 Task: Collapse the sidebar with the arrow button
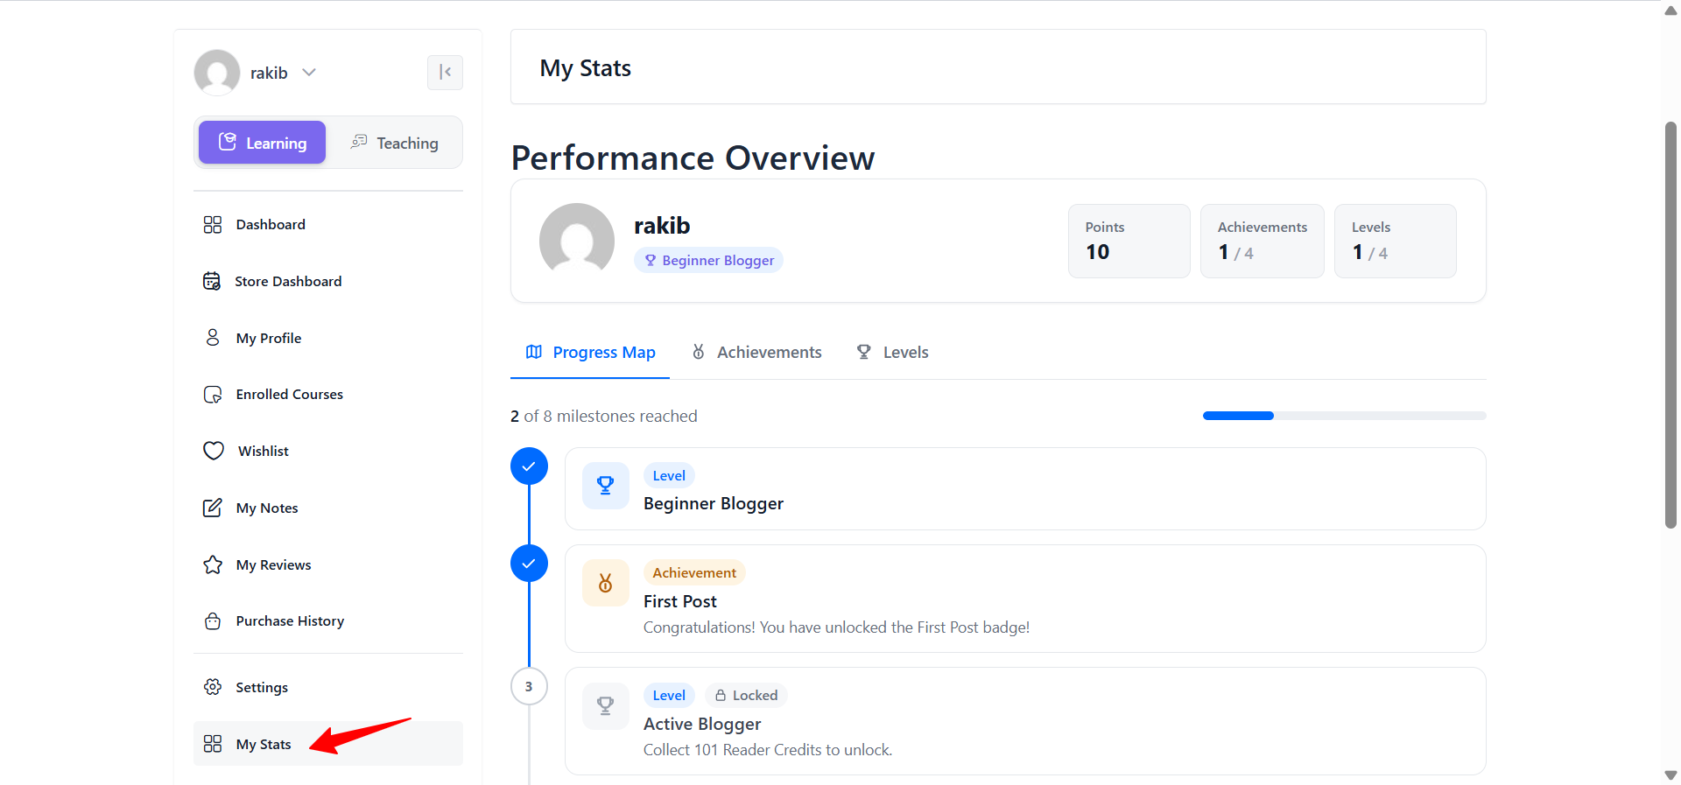tap(445, 72)
